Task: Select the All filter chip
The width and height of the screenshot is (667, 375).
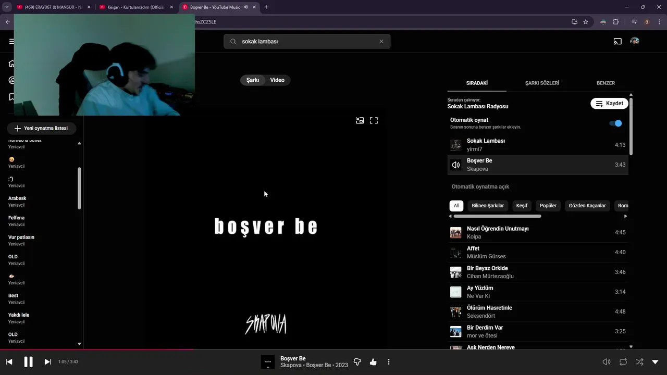Action: tap(456, 205)
